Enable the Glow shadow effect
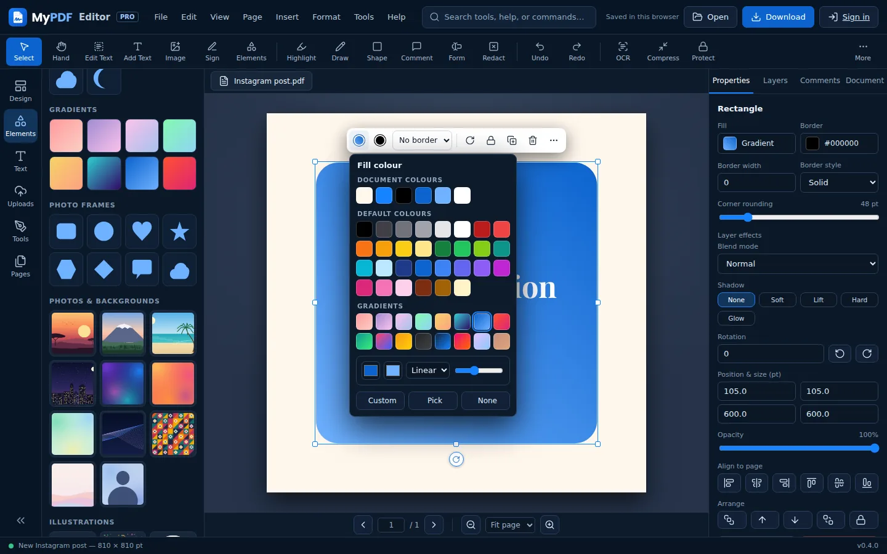Image resolution: width=887 pixels, height=554 pixels. (736, 318)
